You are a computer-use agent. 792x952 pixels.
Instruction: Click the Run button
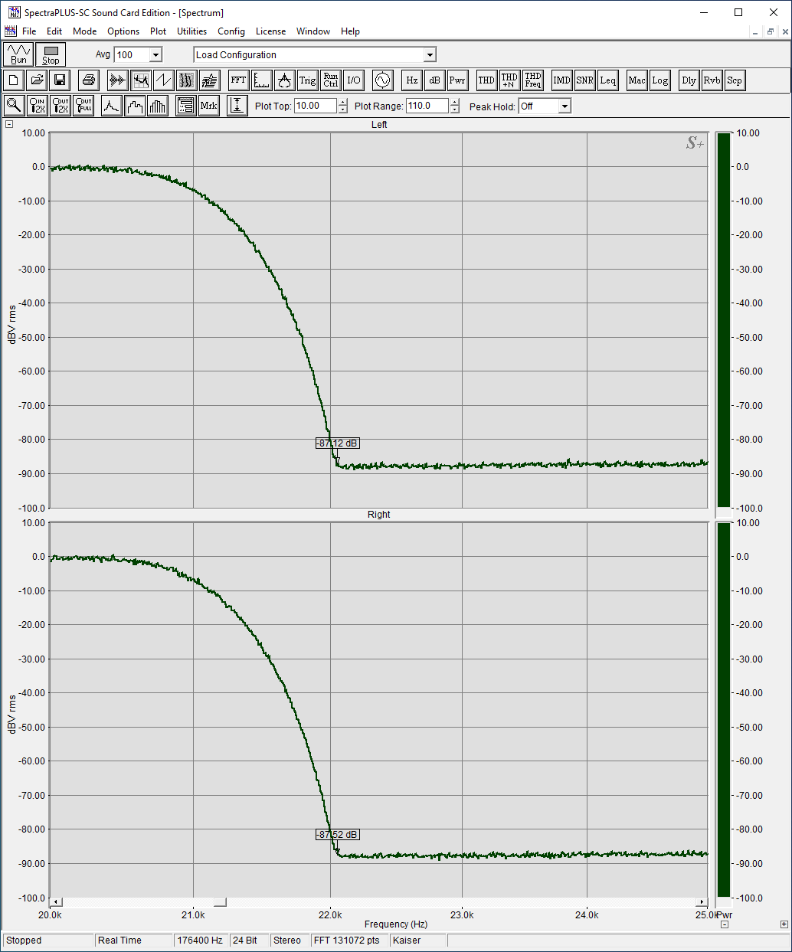[x=19, y=54]
